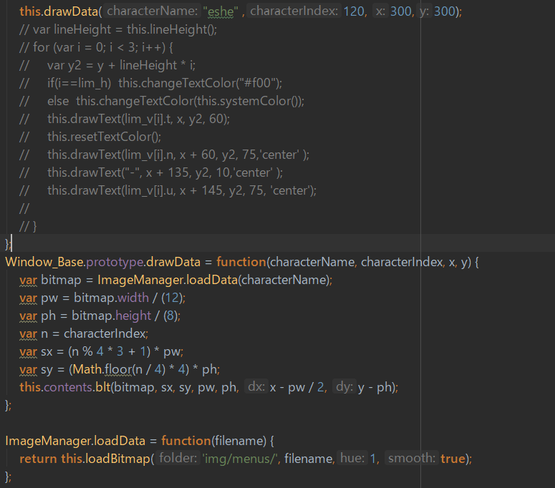555x488 pixels.
Task: Click the value 120 after characterIndex hint
Action: click(354, 11)
